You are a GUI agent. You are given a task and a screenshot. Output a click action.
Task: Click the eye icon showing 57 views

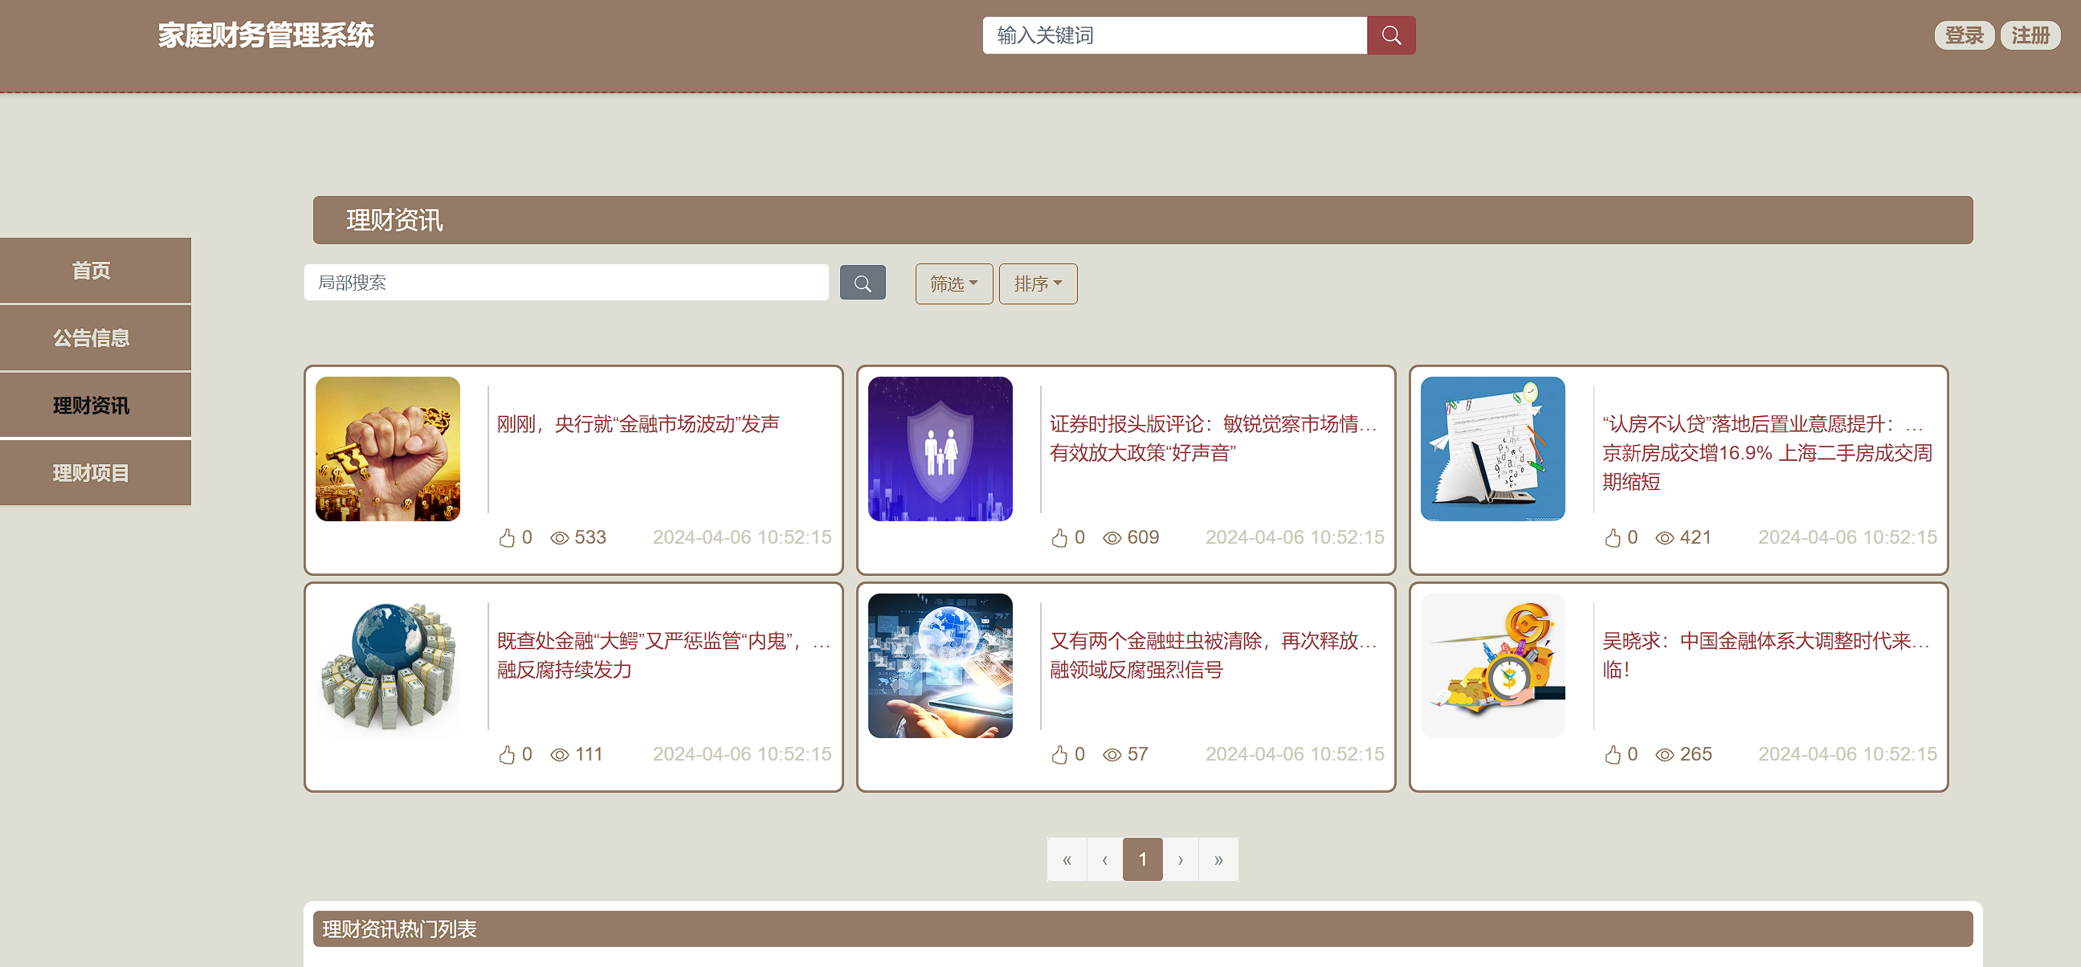pos(1112,754)
